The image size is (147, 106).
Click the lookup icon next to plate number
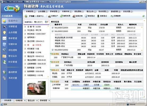tap(47, 22)
